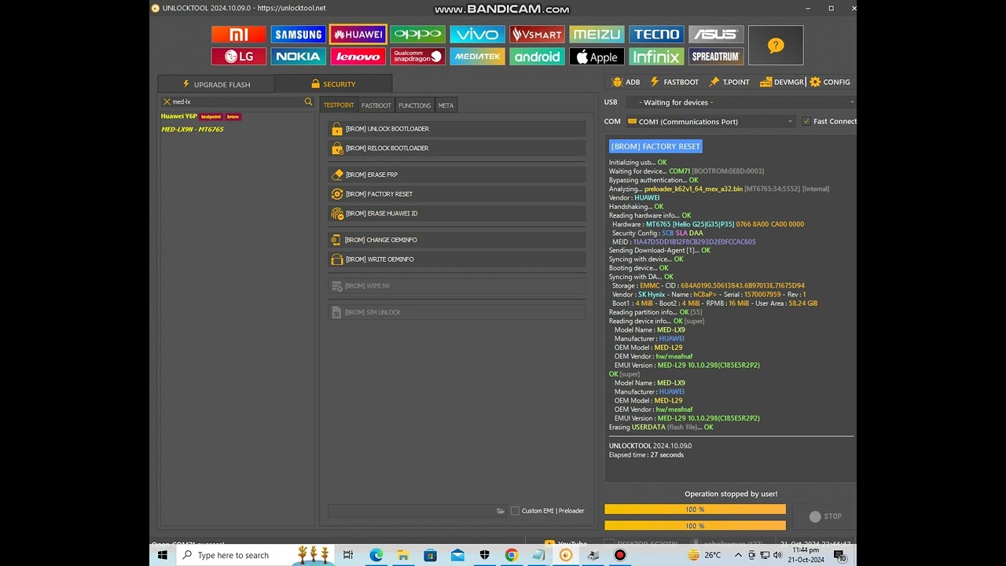Select the Infinix brand logo

click(657, 57)
